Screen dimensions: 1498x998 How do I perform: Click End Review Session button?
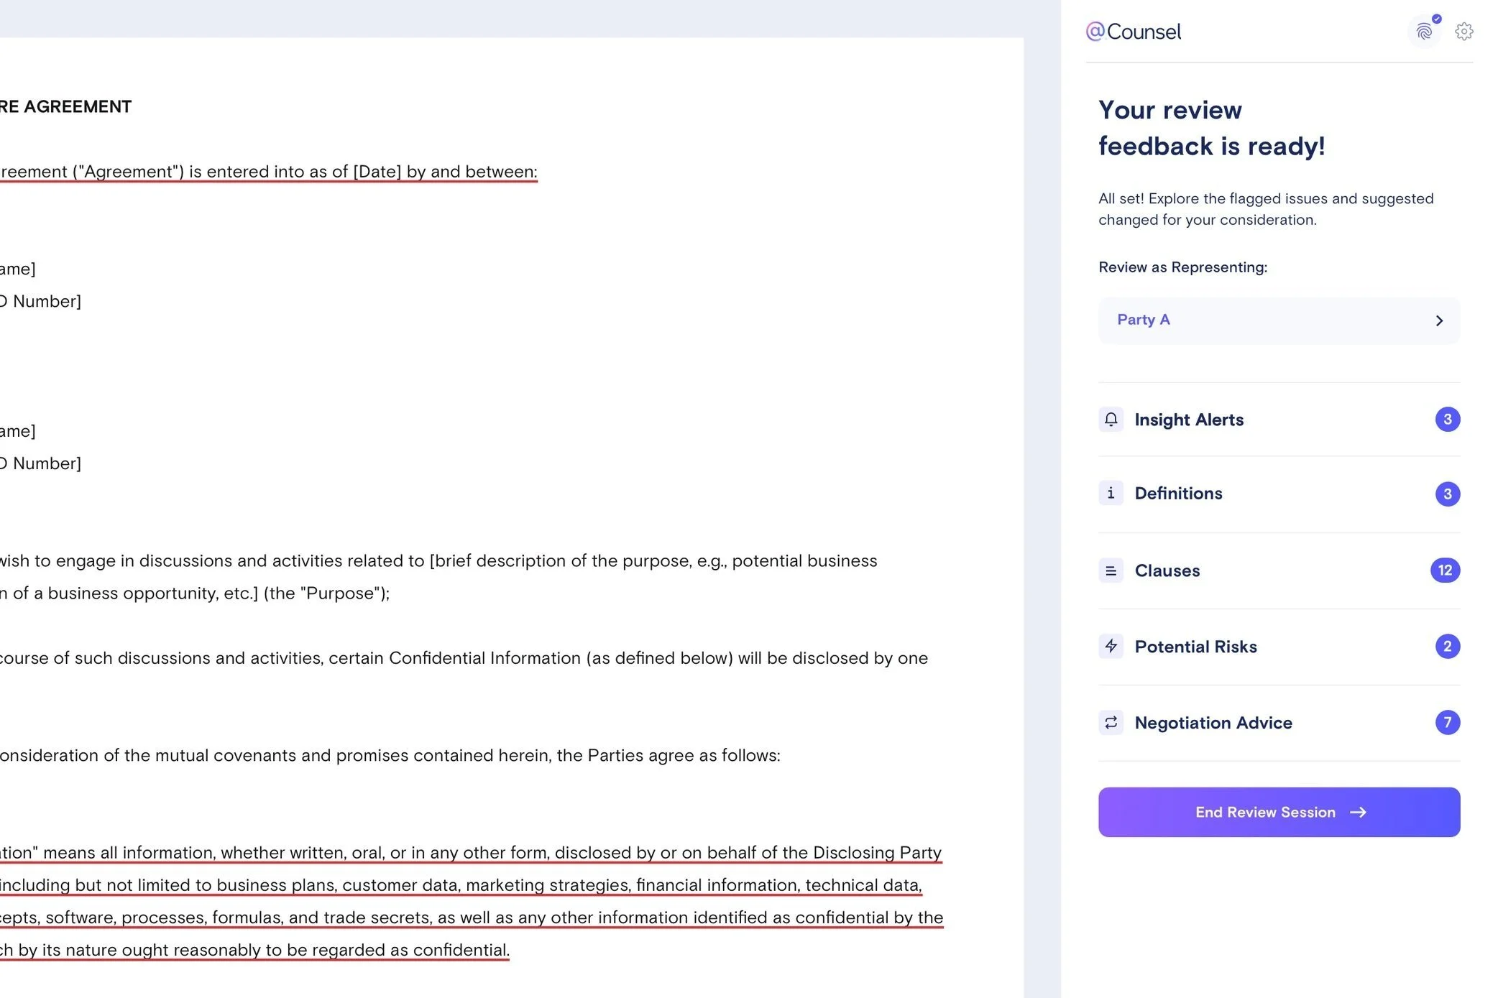1278,812
